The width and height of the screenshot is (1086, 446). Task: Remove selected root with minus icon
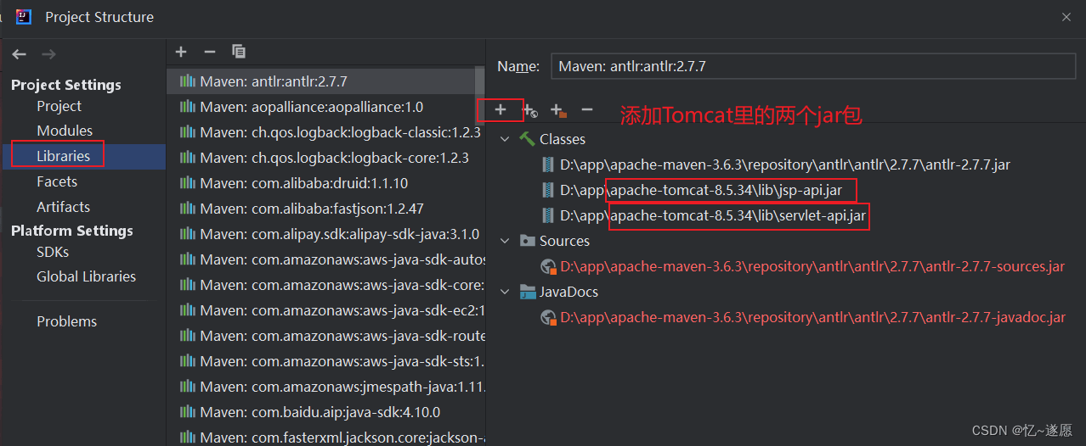coord(586,109)
